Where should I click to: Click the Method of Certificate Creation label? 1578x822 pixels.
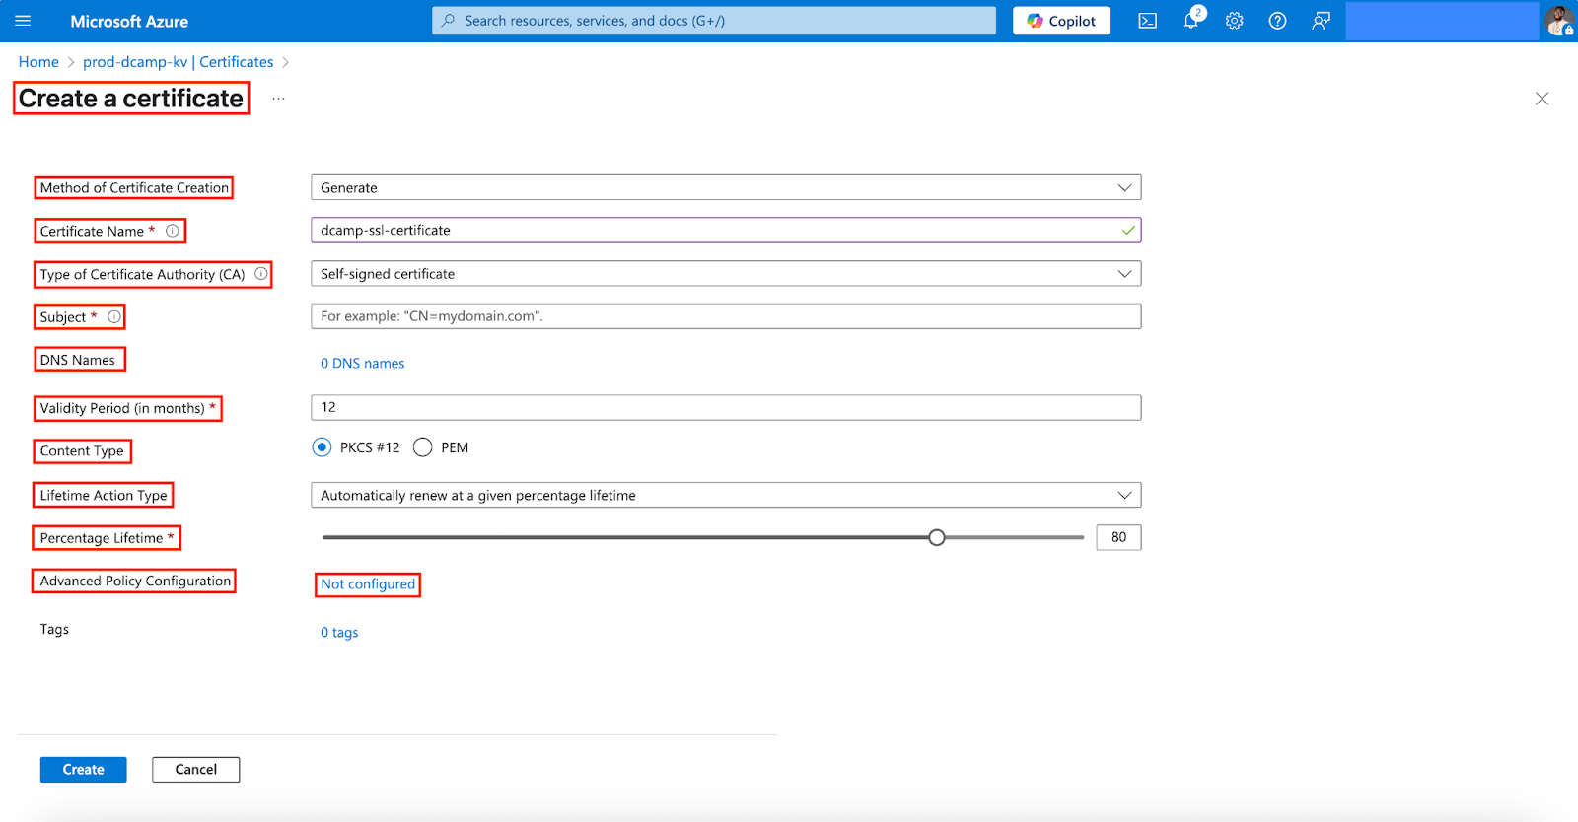(134, 187)
